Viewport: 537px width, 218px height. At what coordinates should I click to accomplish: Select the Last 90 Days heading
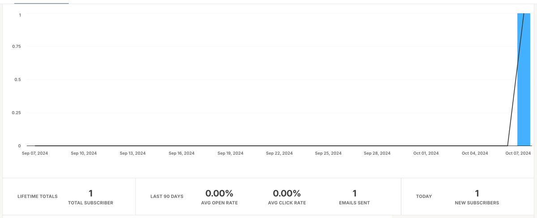pyautogui.click(x=167, y=196)
